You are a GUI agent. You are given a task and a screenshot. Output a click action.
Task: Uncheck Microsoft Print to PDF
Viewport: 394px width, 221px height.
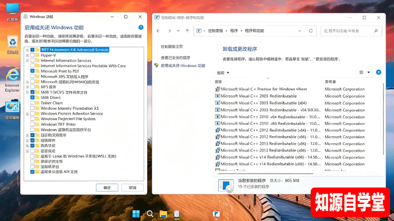coord(33,71)
